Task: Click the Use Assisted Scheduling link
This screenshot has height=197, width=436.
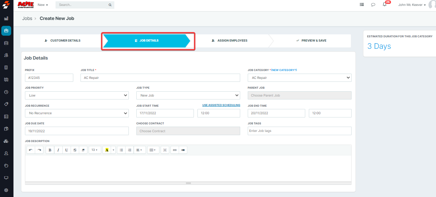Action: click(x=221, y=105)
